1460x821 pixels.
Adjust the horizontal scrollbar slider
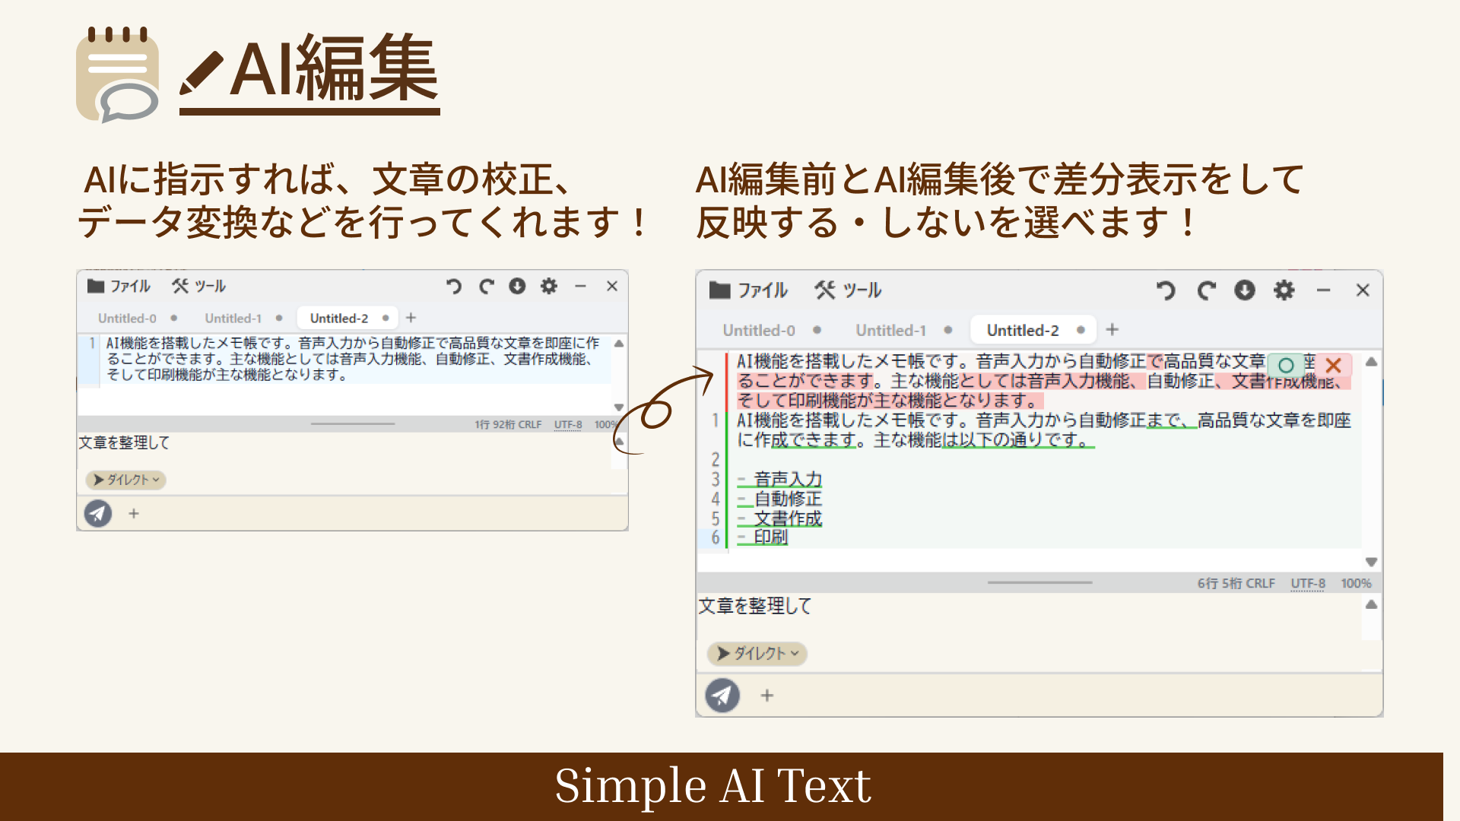[x=1039, y=582]
